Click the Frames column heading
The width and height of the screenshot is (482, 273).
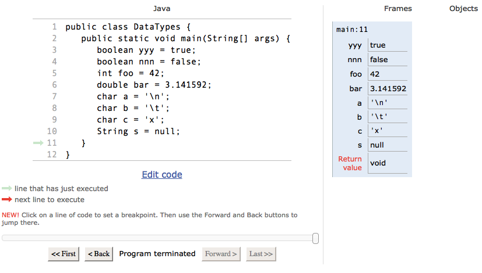(397, 9)
